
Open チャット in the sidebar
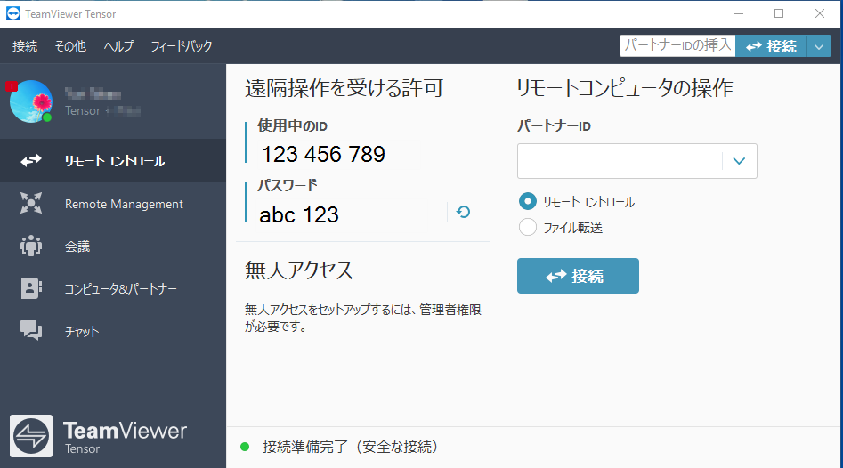[x=113, y=331]
